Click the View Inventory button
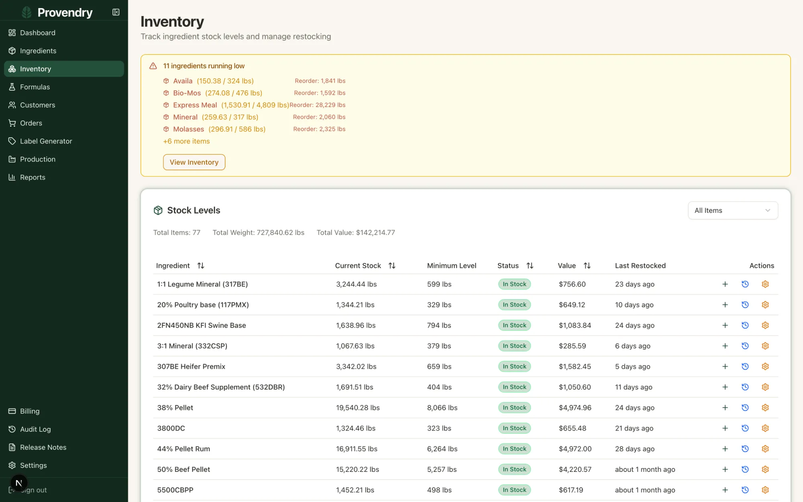This screenshot has width=803, height=502. click(194, 162)
